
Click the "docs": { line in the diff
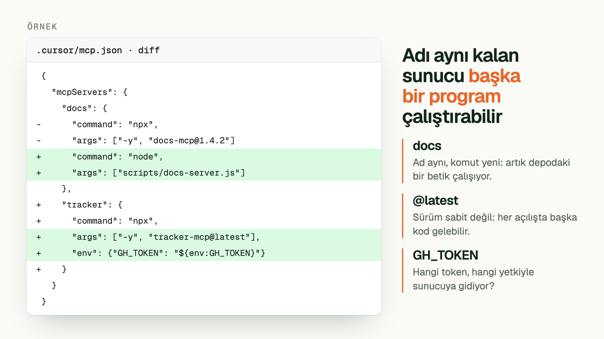204,108
